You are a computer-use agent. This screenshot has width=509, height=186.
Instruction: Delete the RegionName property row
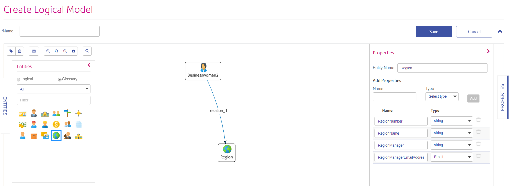478,132
